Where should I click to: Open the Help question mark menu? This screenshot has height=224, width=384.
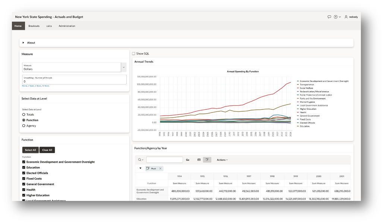(337, 17)
